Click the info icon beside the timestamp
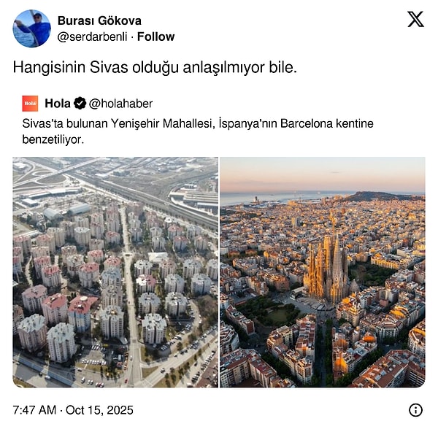 [x=415, y=410]
